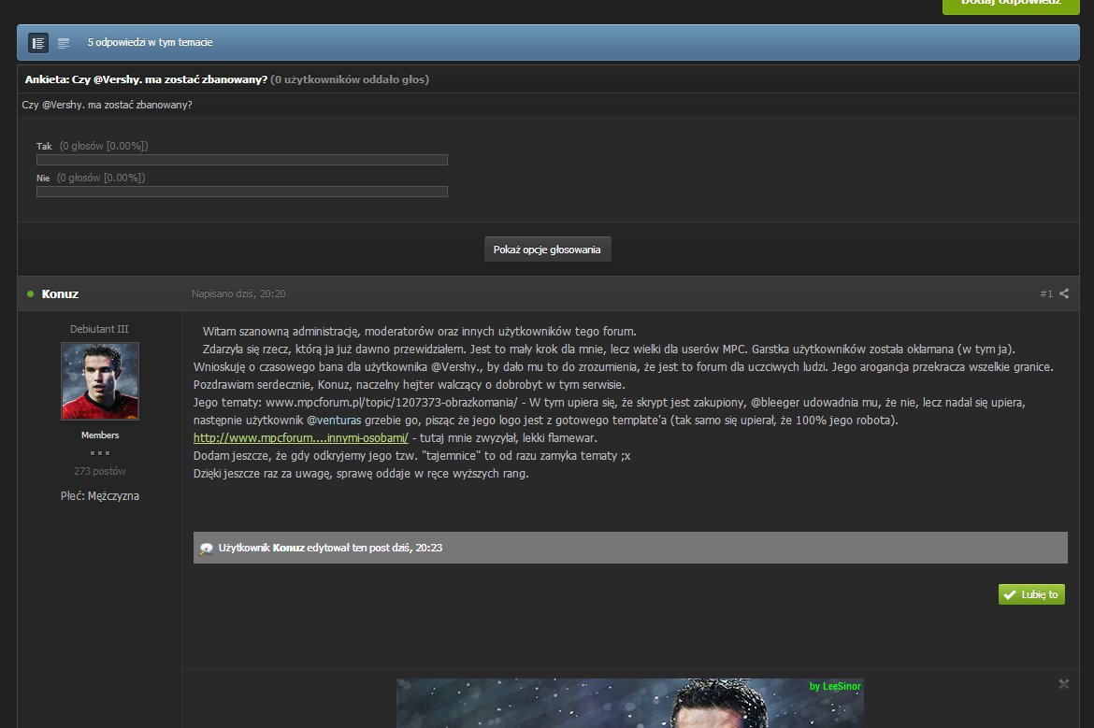Viewport: 1094px width, 728px height.
Task: Close the signature with the X icon
Action: click(x=1064, y=684)
